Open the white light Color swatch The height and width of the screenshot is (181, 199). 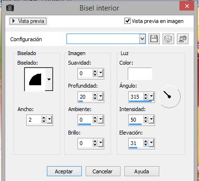[x=140, y=74]
